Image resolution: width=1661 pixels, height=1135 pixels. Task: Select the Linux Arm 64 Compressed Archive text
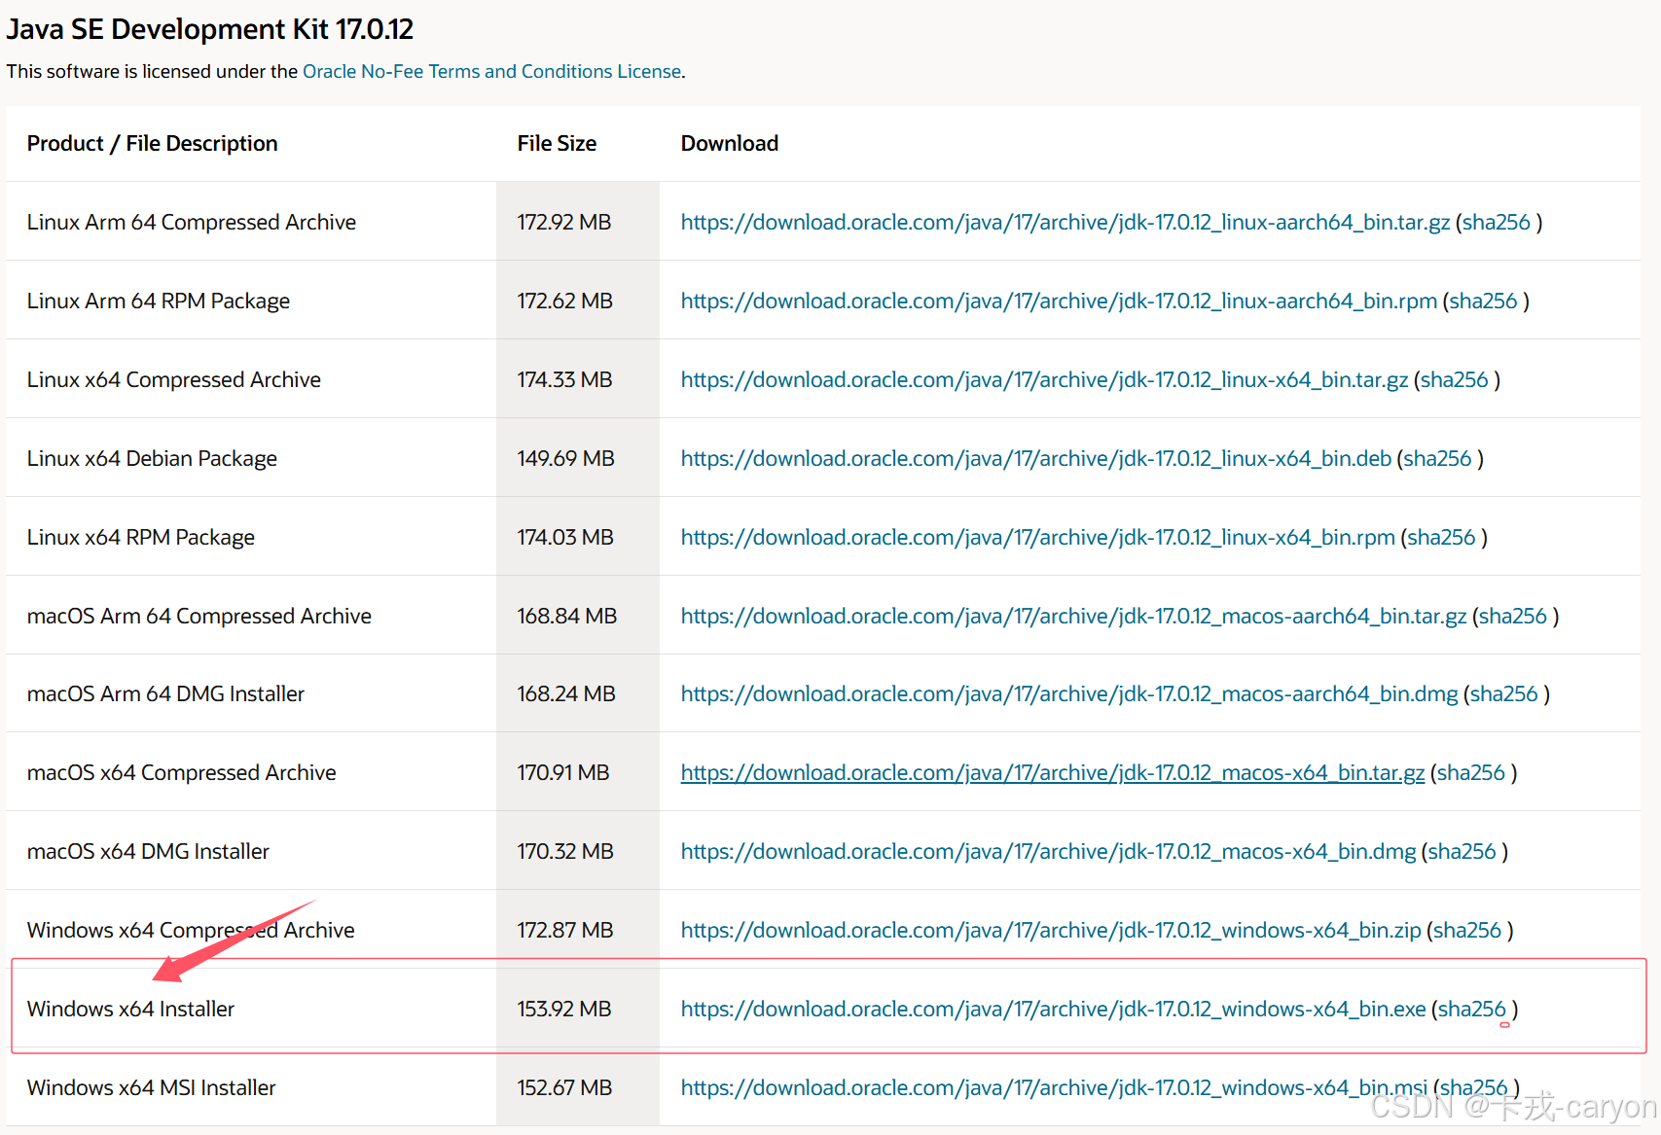pos(192,222)
